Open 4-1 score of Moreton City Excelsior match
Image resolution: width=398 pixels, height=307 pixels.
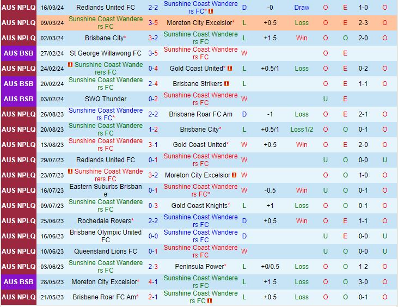pos(153,282)
